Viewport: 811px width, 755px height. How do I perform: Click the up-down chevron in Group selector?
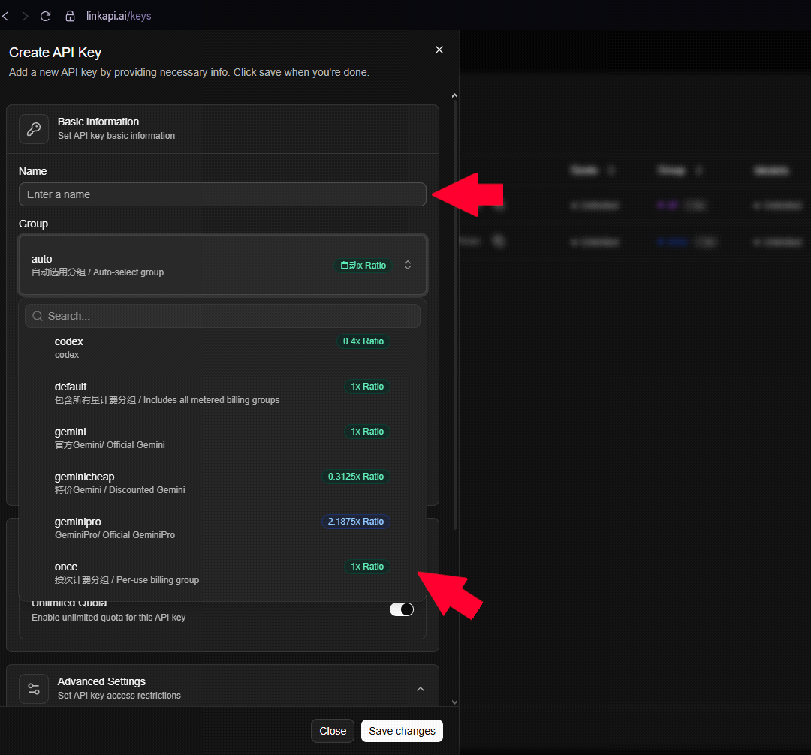coord(408,265)
